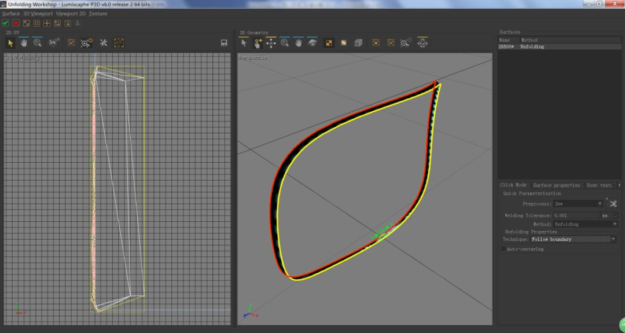Click the orbit planet icon in 3D Geometry toolbar
This screenshot has height=333, width=625.
pos(312,43)
